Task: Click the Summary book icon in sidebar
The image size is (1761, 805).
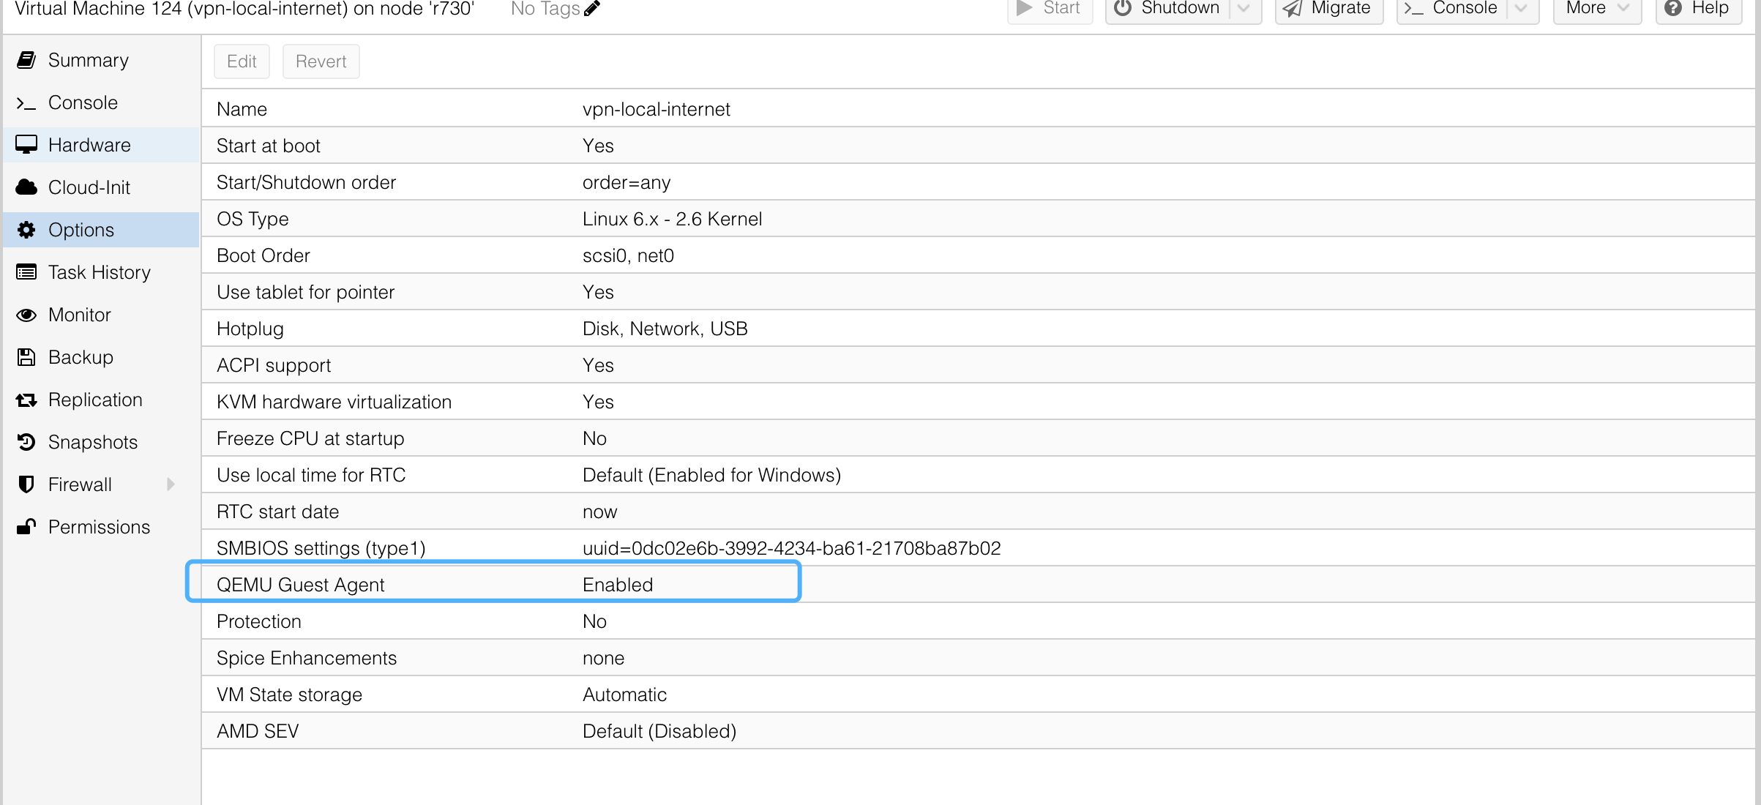Action: [x=26, y=60]
